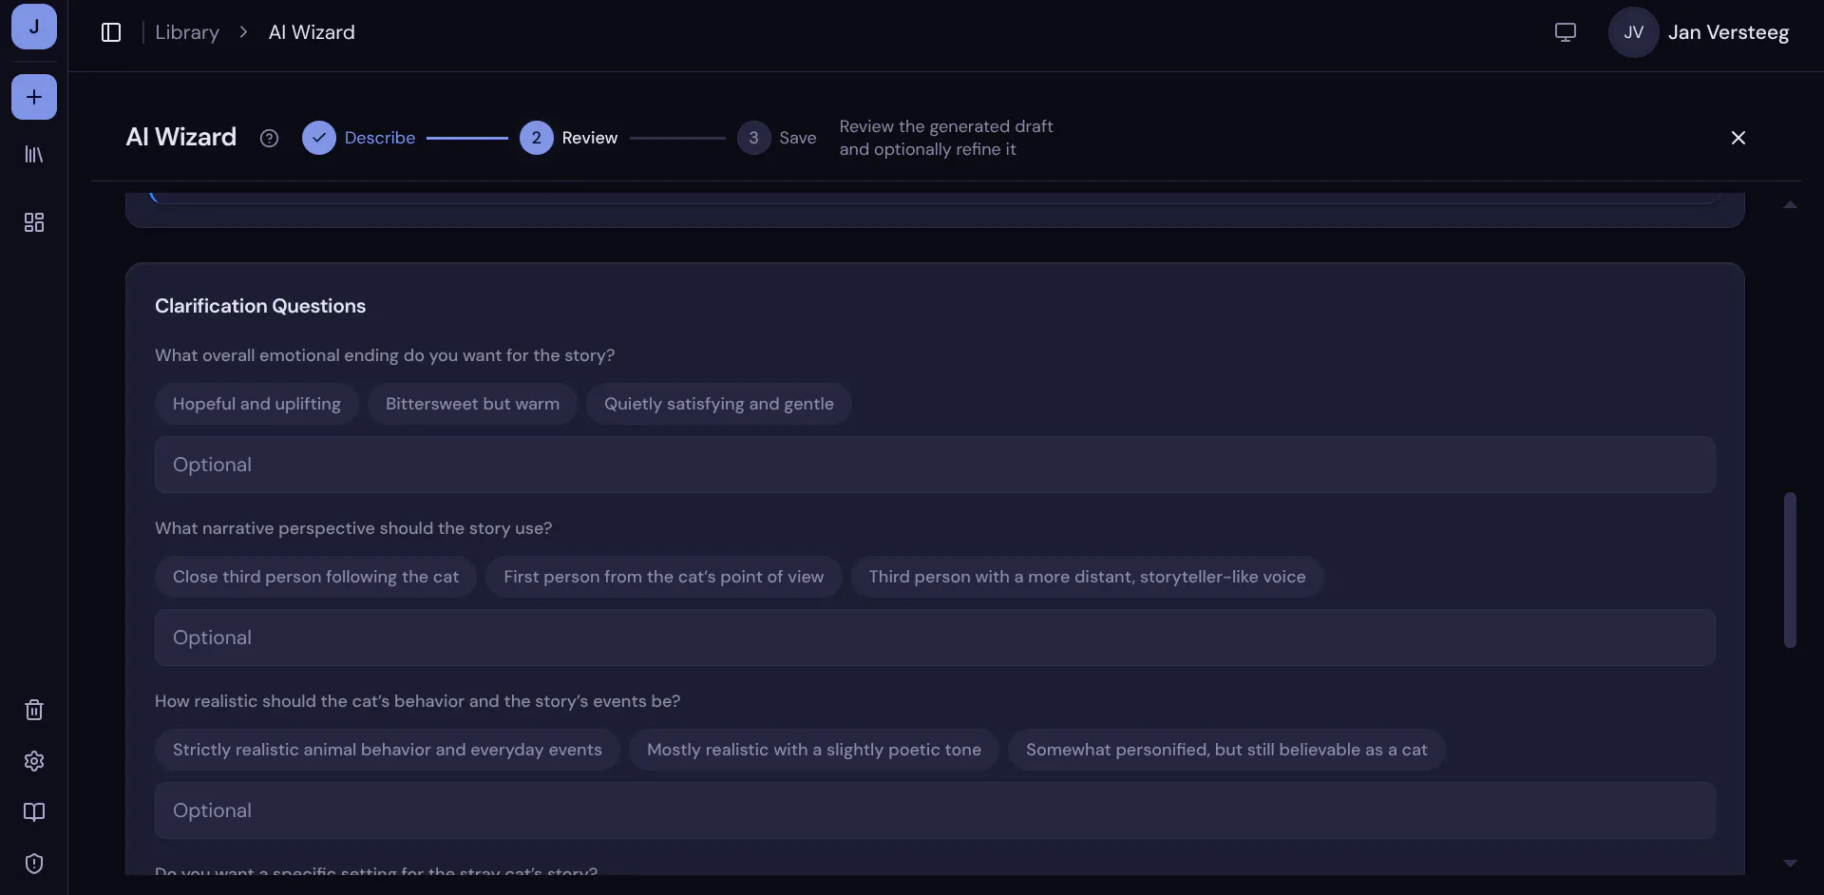Screen dimensions: 1824x895
Task: Click the AI Wizard help question icon
Action: pyautogui.click(x=269, y=138)
